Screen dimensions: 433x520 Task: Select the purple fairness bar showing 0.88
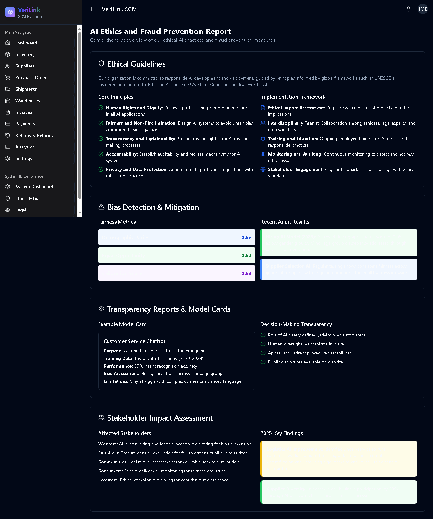coord(177,273)
